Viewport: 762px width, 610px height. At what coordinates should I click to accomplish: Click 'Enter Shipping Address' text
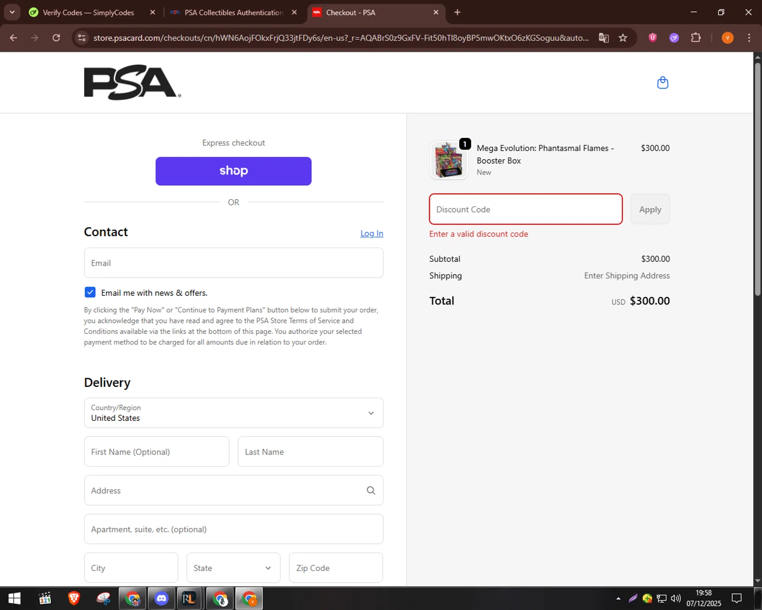point(627,276)
